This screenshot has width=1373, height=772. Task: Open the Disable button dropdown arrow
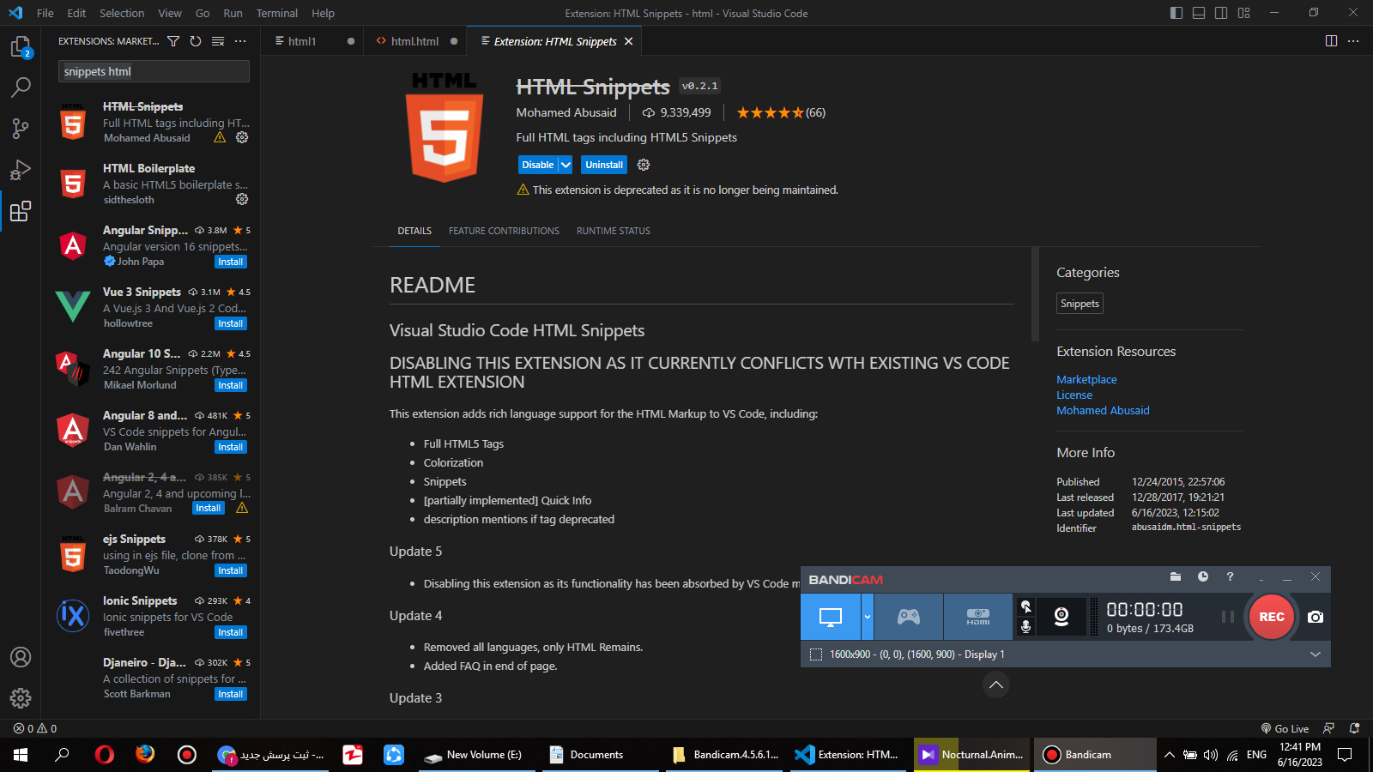566,165
